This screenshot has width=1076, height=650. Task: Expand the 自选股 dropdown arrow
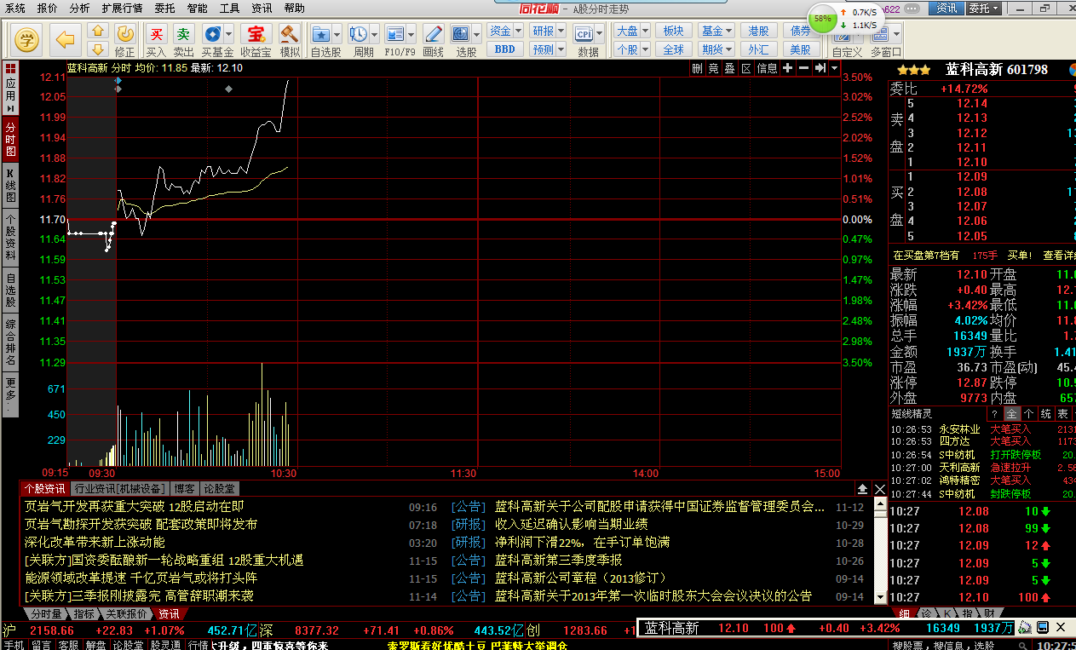[337, 34]
